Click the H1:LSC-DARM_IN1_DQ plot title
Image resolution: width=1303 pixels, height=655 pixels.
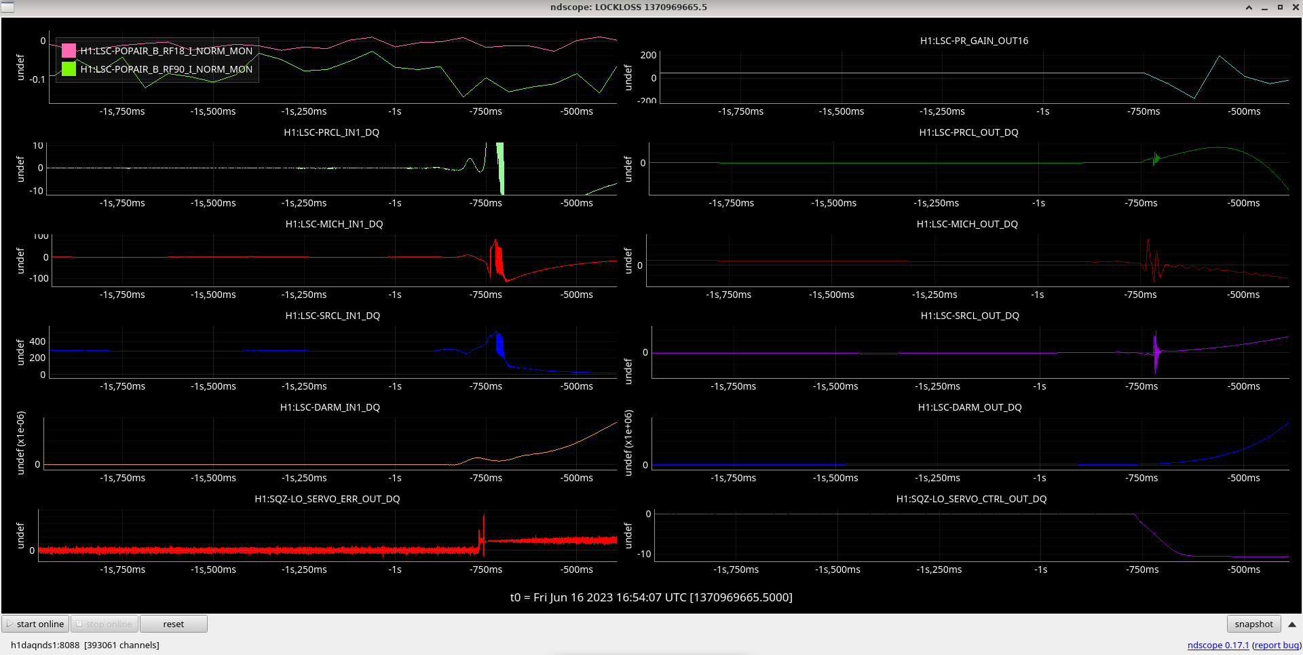point(330,407)
